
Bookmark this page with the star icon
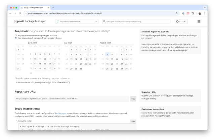tap(177, 13)
